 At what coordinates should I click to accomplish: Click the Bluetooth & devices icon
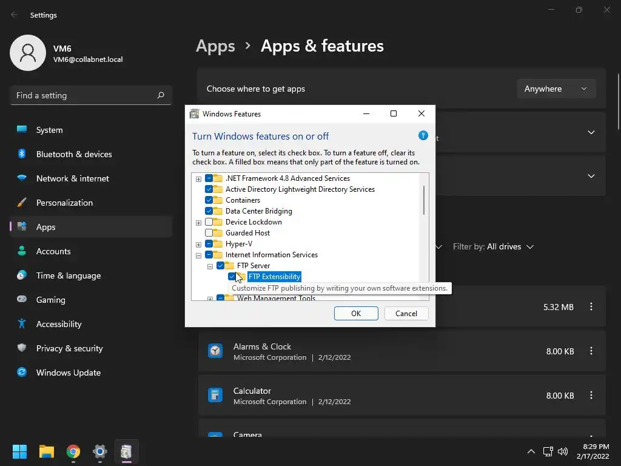pos(22,154)
